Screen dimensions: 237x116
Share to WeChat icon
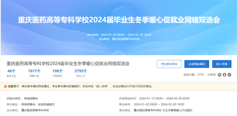click(x=220, y=75)
